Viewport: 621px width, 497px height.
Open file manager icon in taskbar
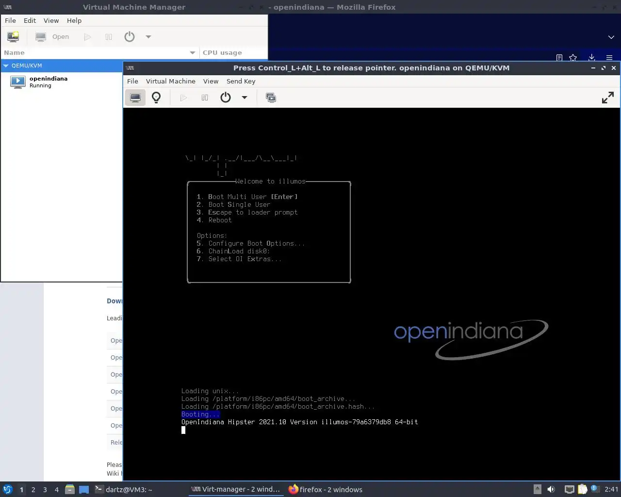coord(70,489)
